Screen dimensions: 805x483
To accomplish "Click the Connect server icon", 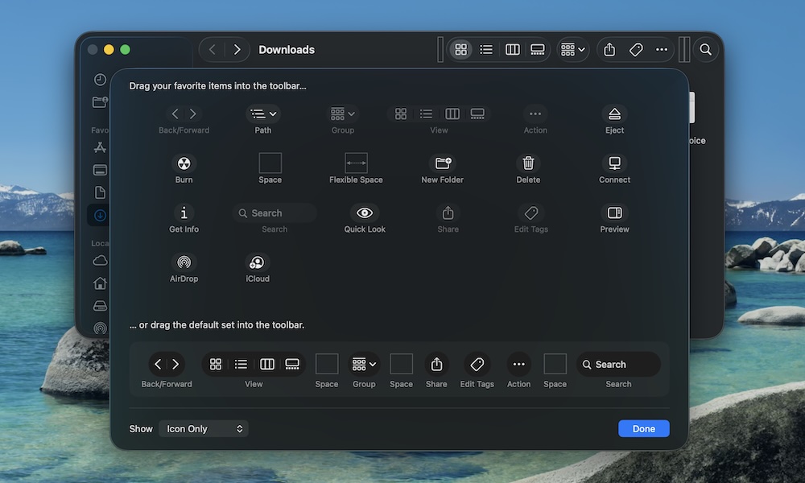I will pyautogui.click(x=614, y=163).
